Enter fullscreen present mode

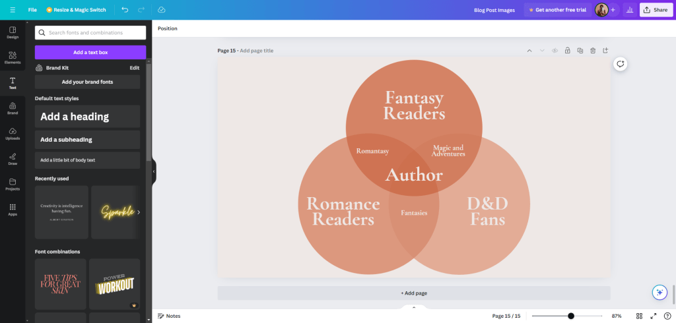[x=654, y=316]
